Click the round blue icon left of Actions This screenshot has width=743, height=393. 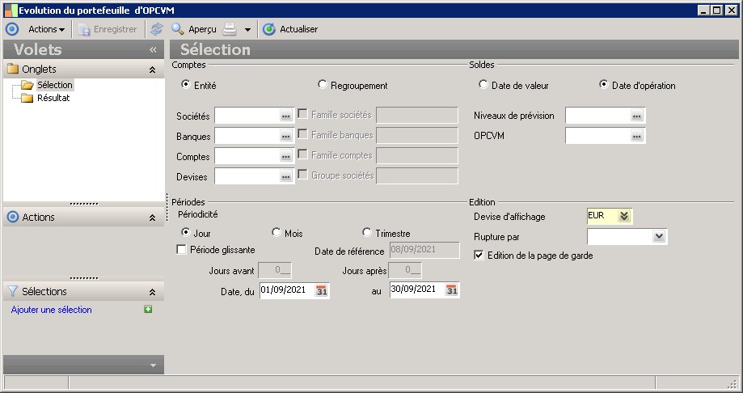click(12, 29)
